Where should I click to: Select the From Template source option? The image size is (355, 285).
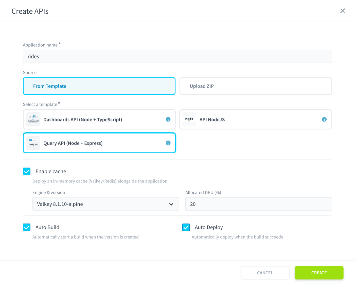pyautogui.click(x=99, y=86)
